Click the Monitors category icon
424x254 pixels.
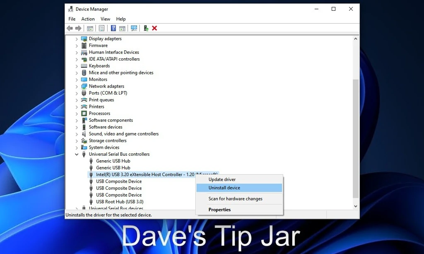pyautogui.click(x=84, y=79)
